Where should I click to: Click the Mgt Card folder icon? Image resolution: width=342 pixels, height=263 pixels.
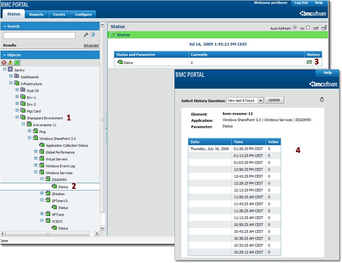(23, 110)
